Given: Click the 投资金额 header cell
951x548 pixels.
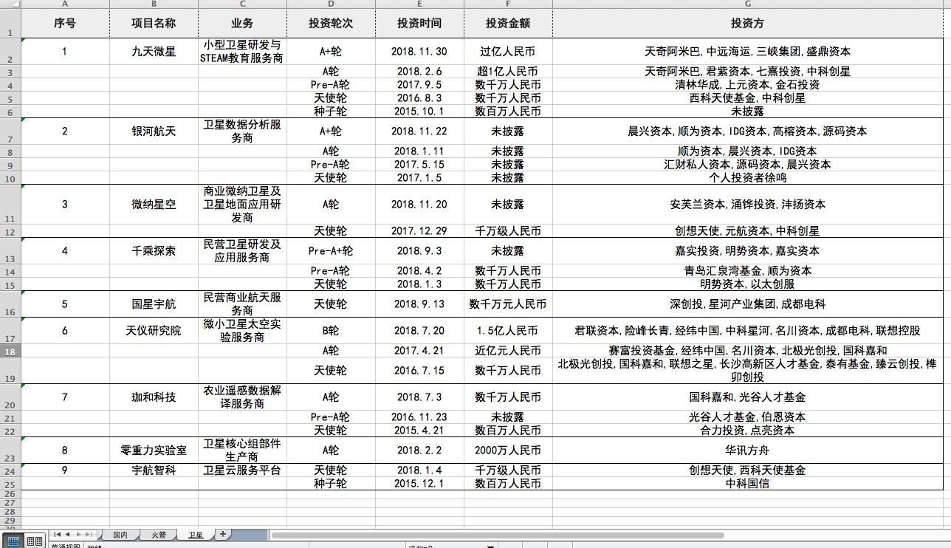Looking at the screenshot, I should pos(508,23).
